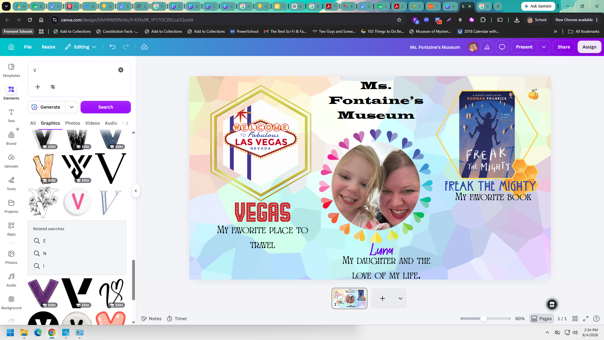Switch to the All tab
604x340 pixels.
pos(33,123)
